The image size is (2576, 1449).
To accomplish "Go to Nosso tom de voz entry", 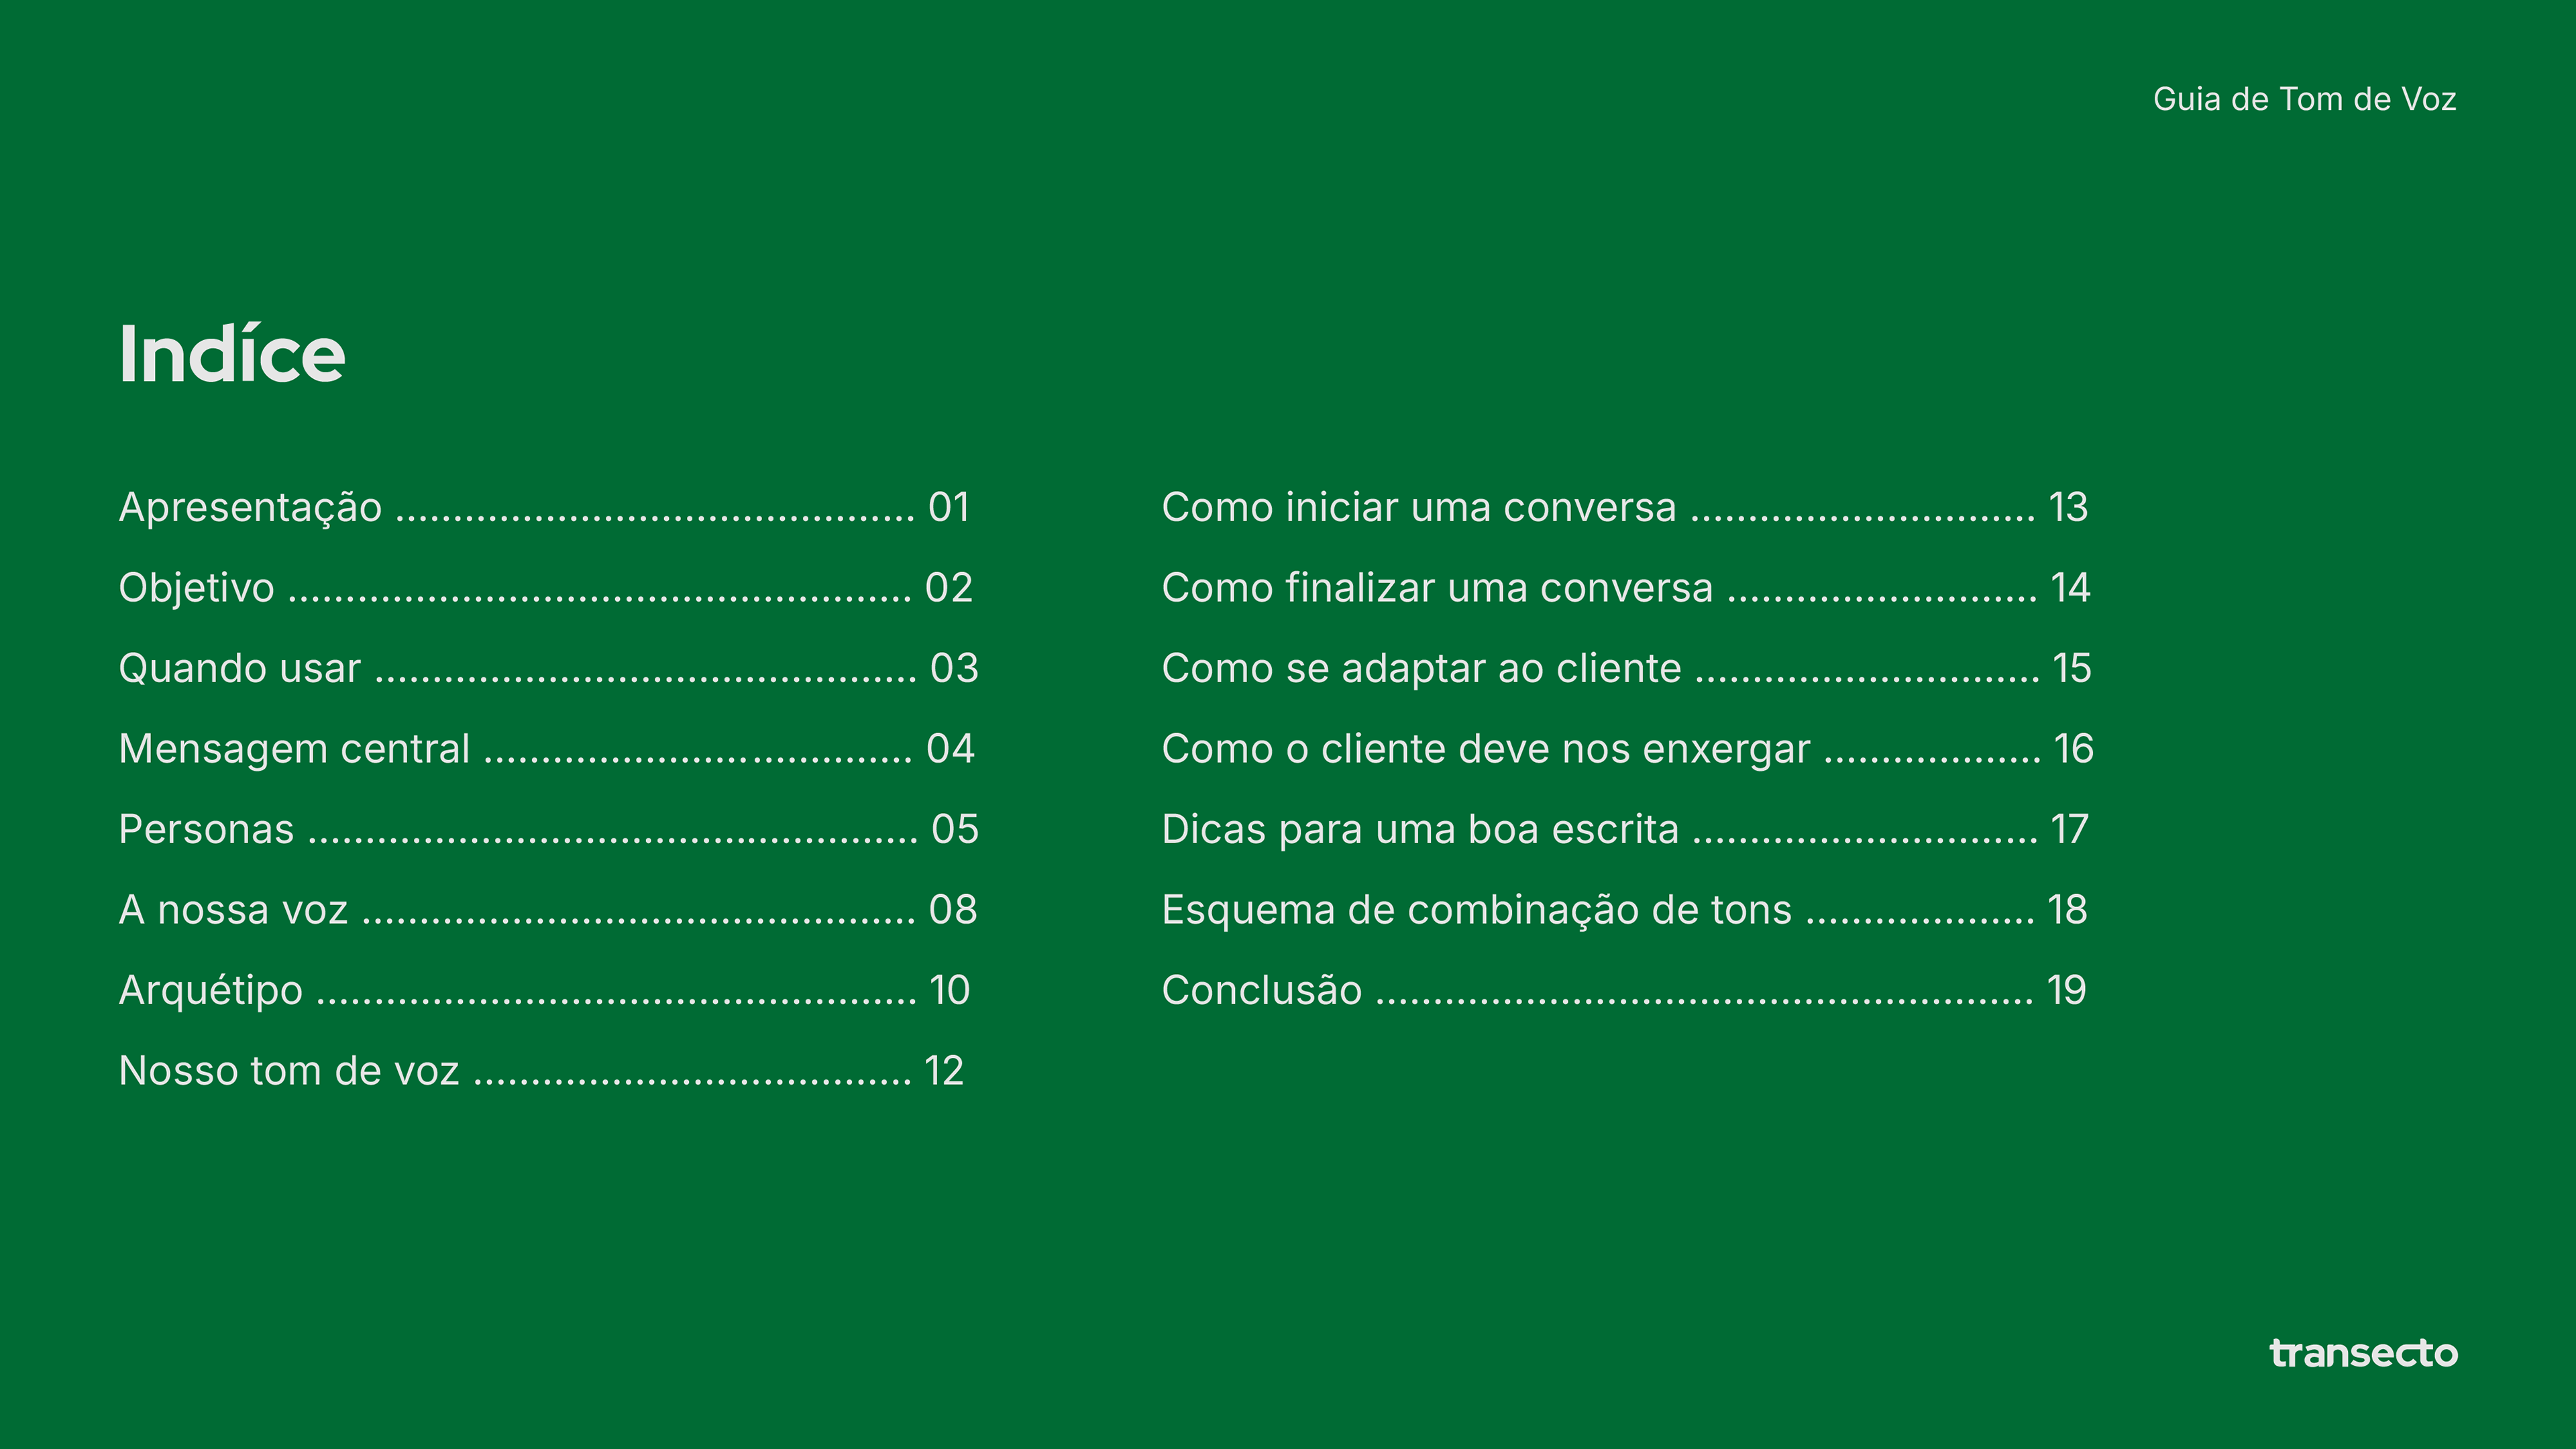I will click(x=541, y=1071).
